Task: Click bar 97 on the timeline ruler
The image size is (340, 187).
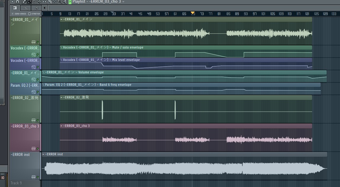Action: click(x=255, y=14)
